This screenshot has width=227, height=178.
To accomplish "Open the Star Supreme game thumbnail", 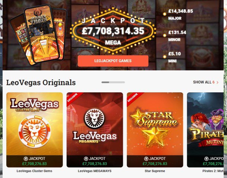I will click(155, 130).
